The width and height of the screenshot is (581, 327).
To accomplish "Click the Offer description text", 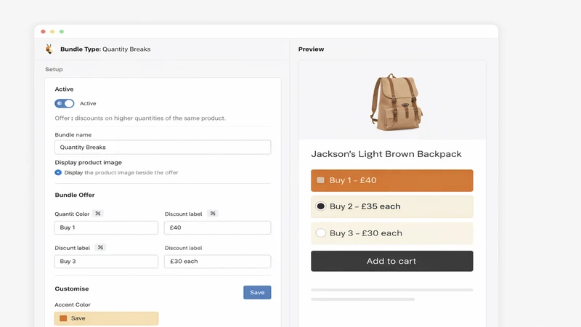I will click(x=140, y=118).
